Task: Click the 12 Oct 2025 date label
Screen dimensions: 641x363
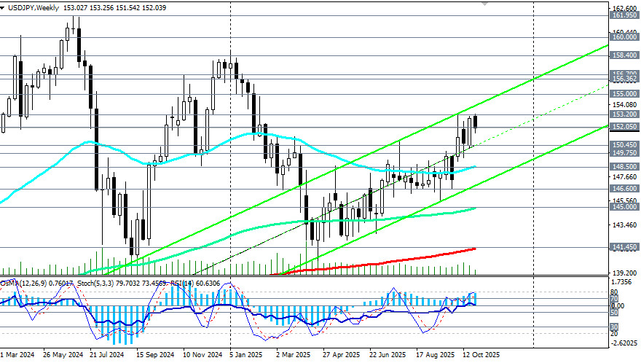Action: click(481, 354)
